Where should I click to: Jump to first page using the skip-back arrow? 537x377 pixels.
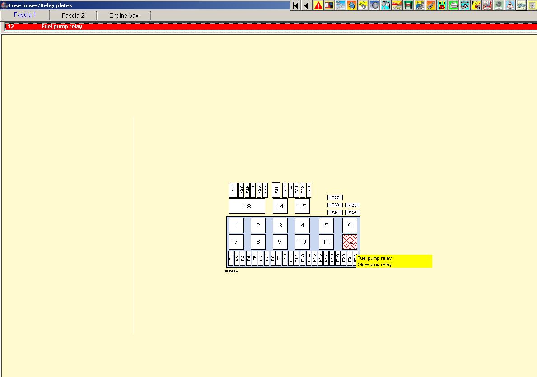(x=295, y=5)
